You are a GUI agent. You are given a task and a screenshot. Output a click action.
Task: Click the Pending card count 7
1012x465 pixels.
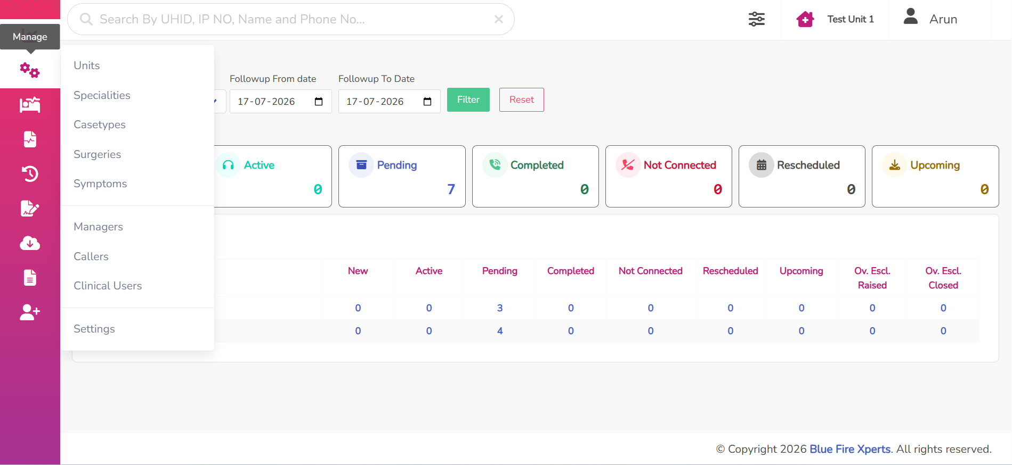coord(451,189)
